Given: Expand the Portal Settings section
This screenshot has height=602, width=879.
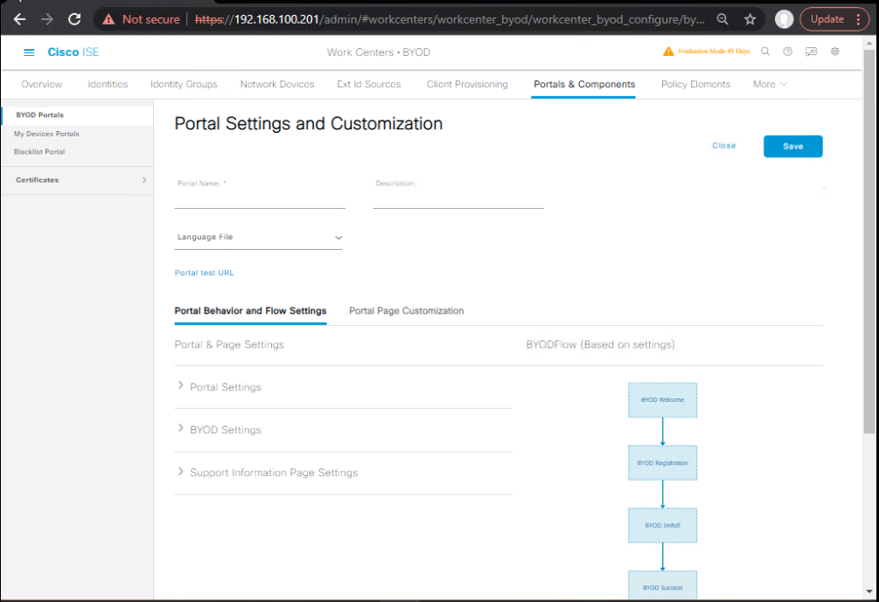Looking at the screenshot, I should click(180, 385).
